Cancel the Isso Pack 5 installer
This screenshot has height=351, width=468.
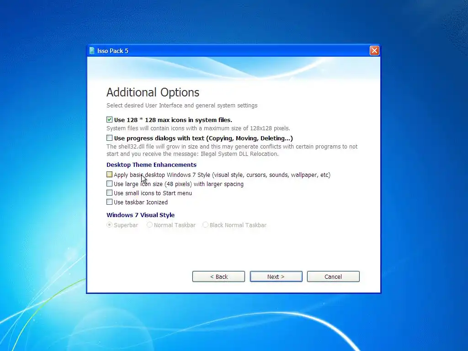pyautogui.click(x=333, y=277)
